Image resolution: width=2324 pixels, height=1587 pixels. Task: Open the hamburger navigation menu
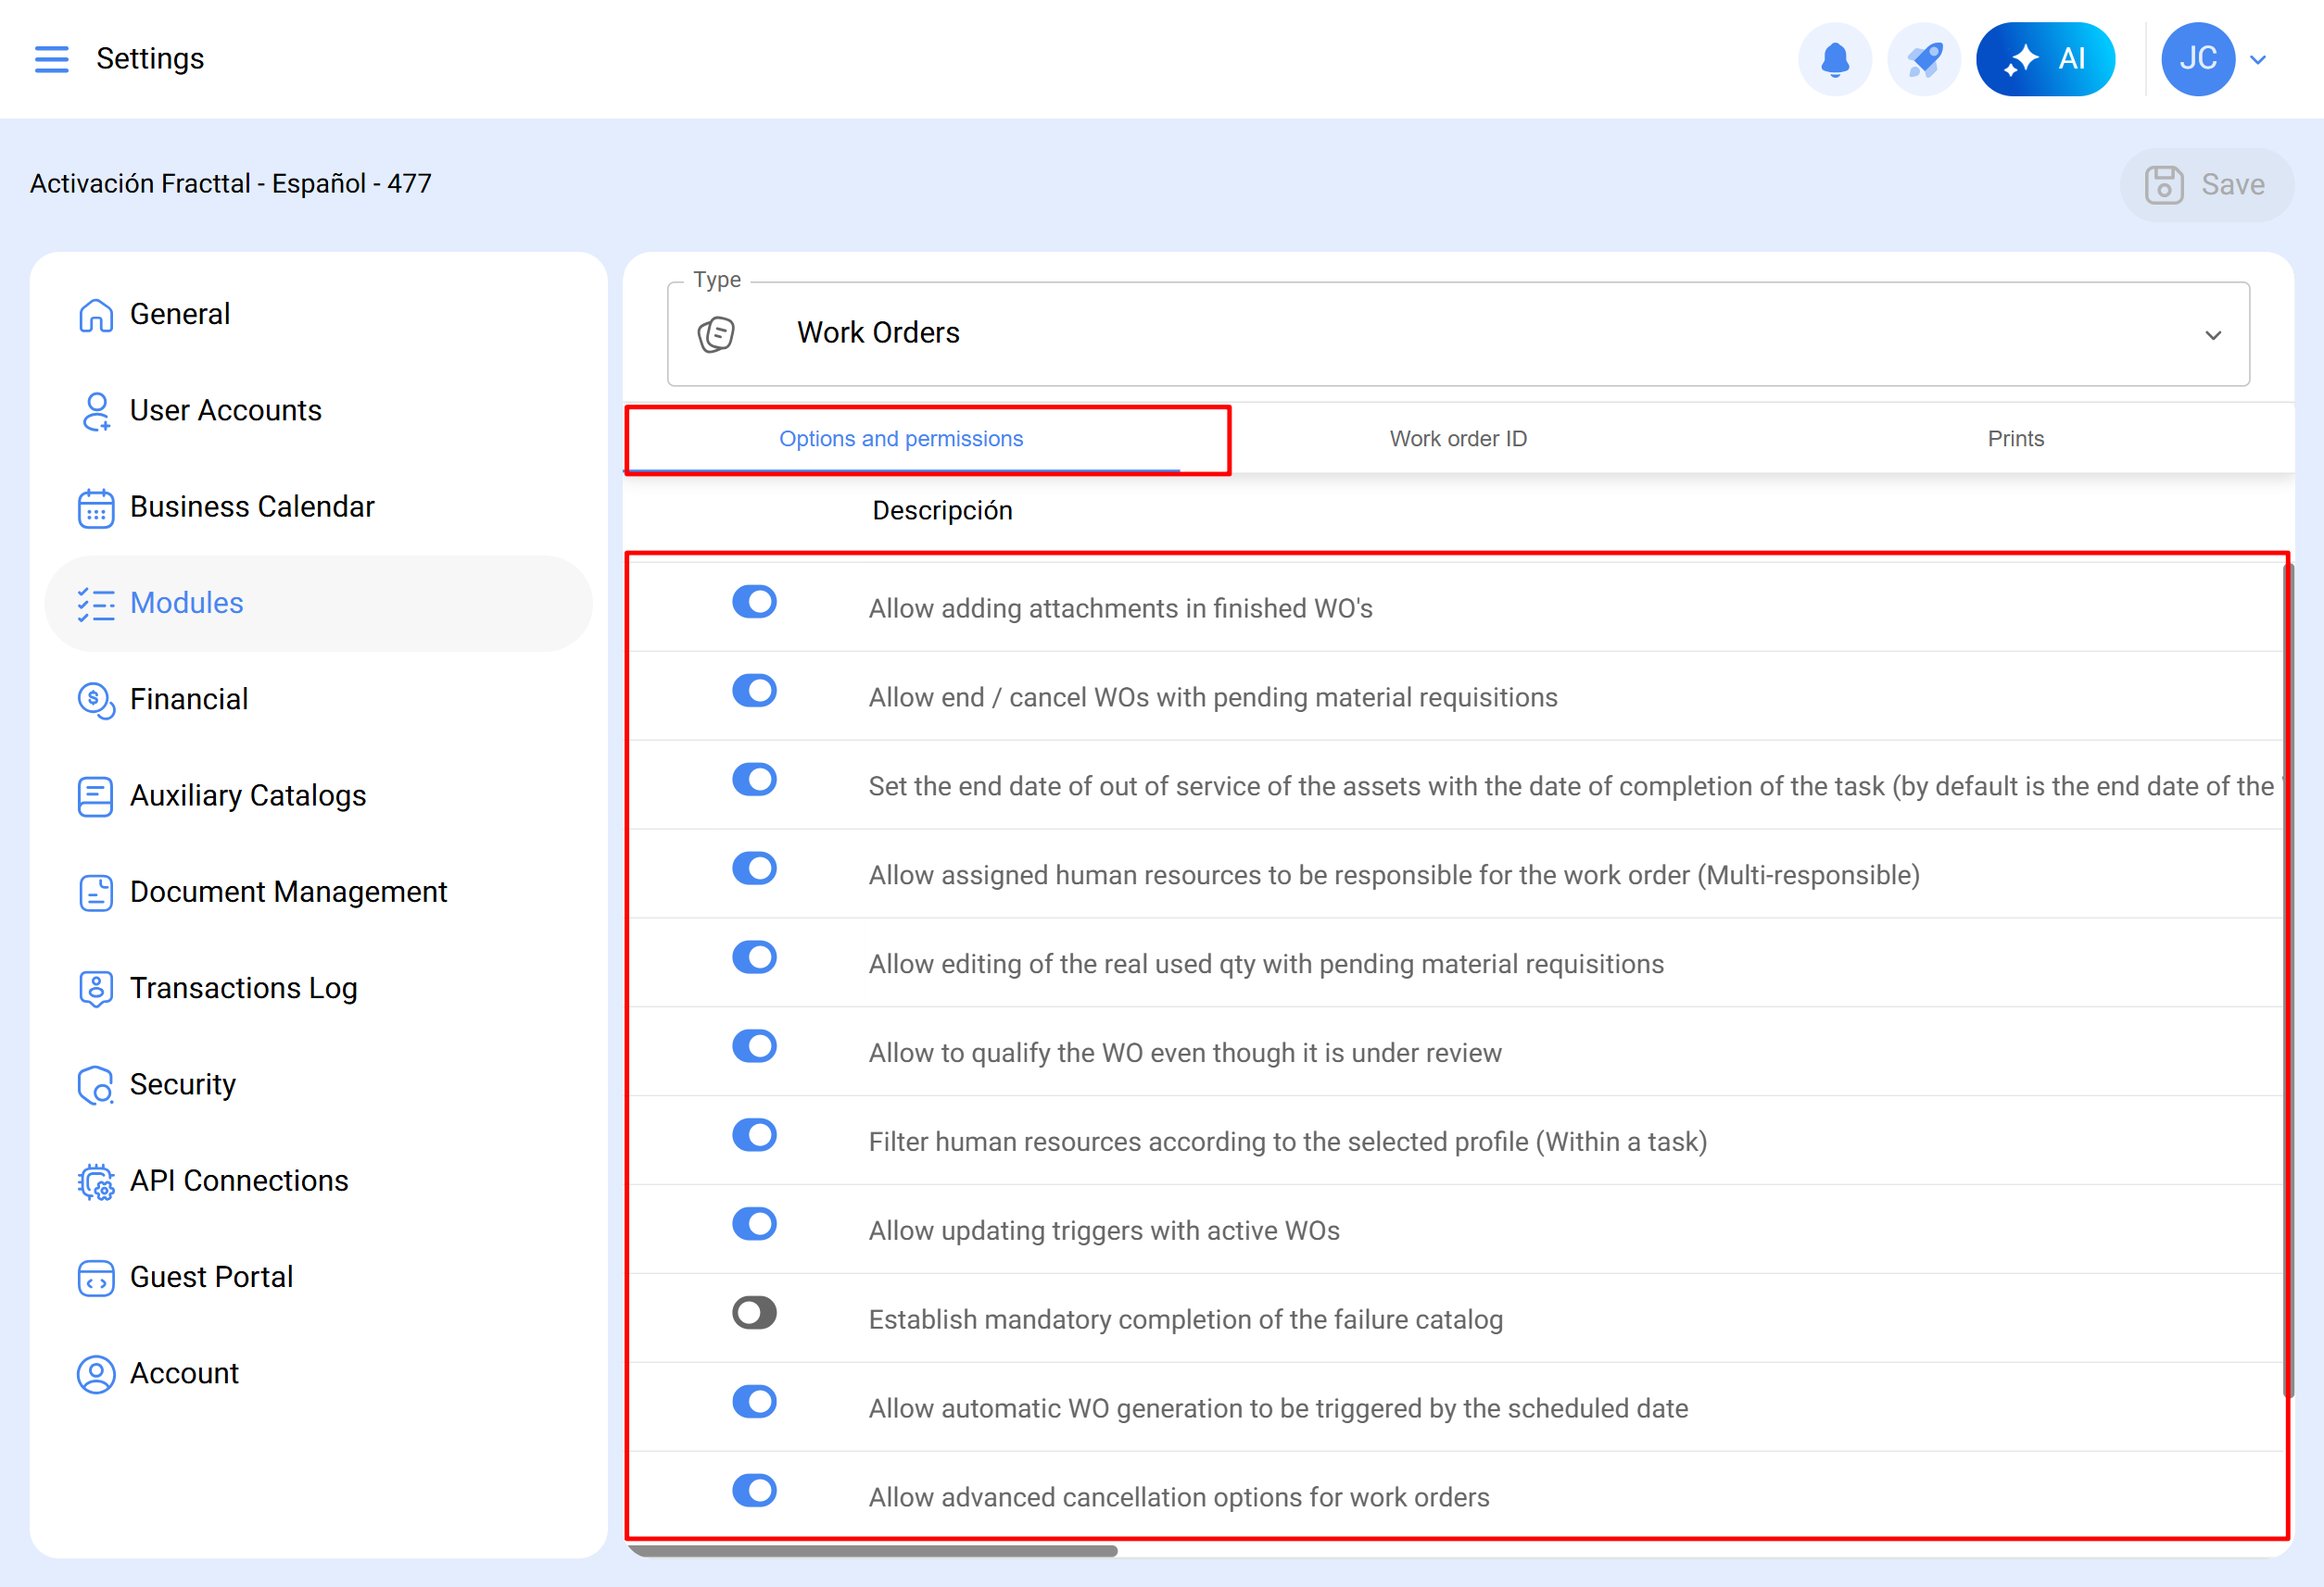click(x=52, y=59)
